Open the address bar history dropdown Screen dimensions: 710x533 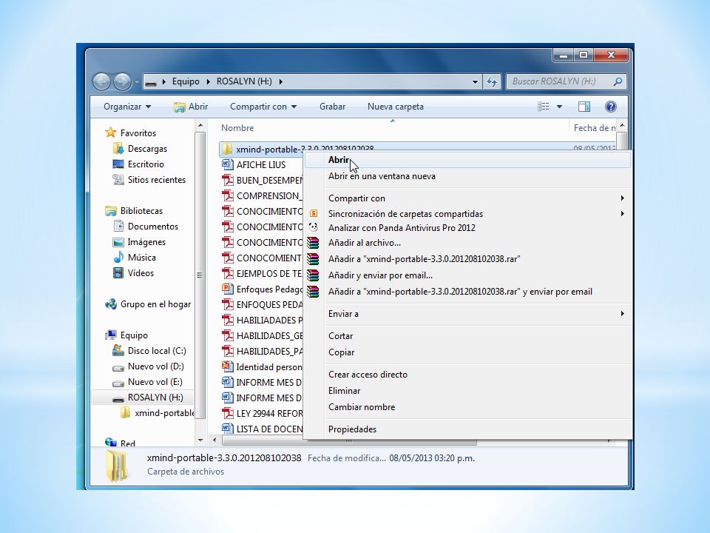click(475, 81)
